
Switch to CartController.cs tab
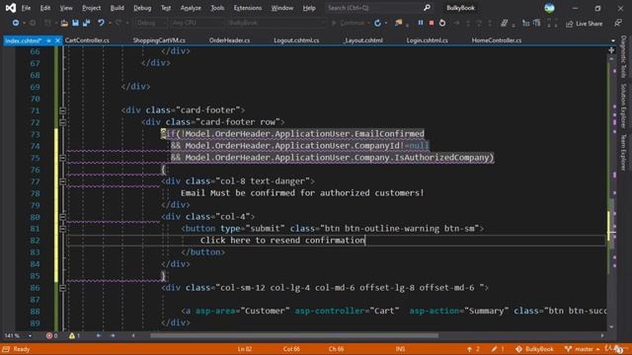(87, 40)
